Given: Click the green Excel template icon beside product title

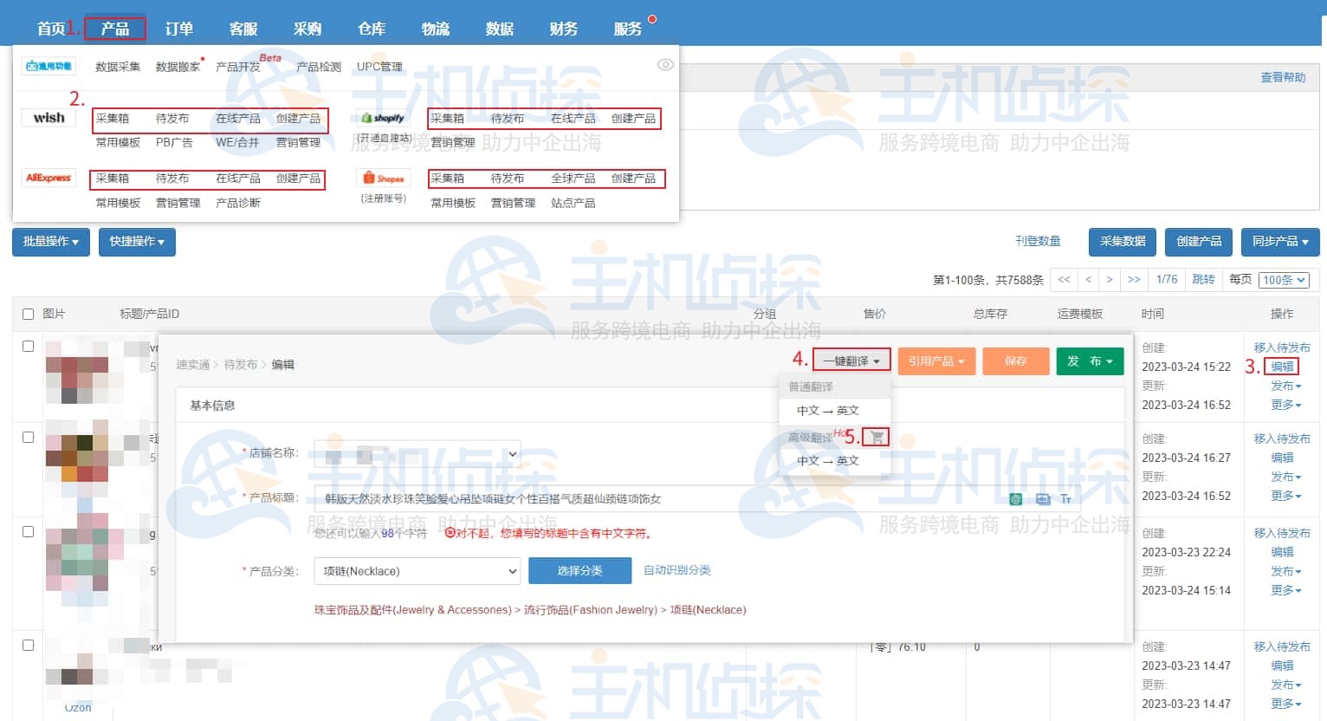Looking at the screenshot, I should point(1014,499).
